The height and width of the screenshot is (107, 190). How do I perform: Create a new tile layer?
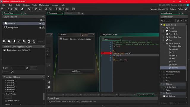pyautogui.click(x=14, y=42)
